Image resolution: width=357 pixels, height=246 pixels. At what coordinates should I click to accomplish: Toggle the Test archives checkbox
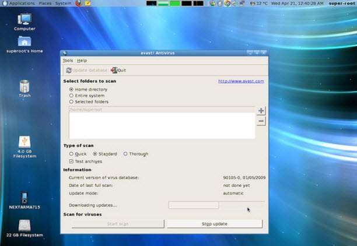(x=71, y=161)
